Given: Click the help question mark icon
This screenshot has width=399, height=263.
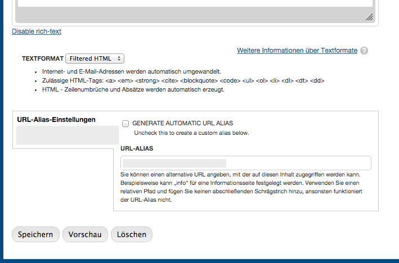Looking at the screenshot, I should 364,51.
